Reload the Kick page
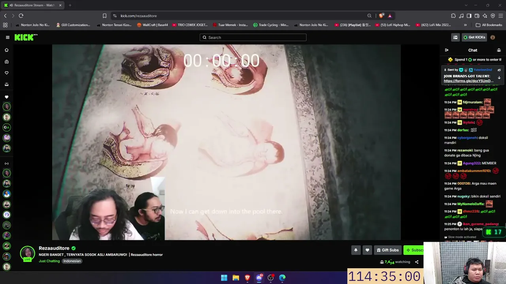This screenshot has height=284, width=506. coord(21,16)
